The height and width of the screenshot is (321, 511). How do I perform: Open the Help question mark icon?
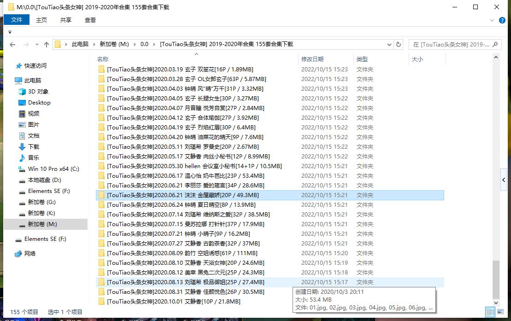502,20
